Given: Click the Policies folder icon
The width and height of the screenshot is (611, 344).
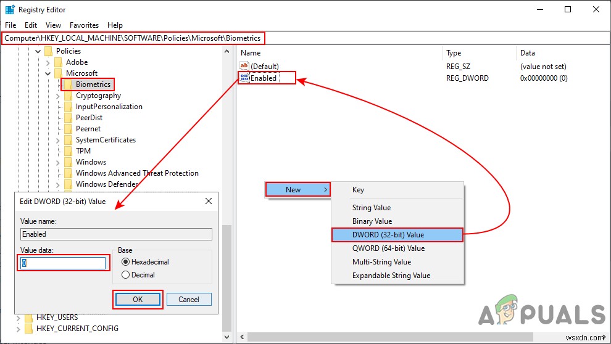Looking at the screenshot, I should [x=48, y=51].
